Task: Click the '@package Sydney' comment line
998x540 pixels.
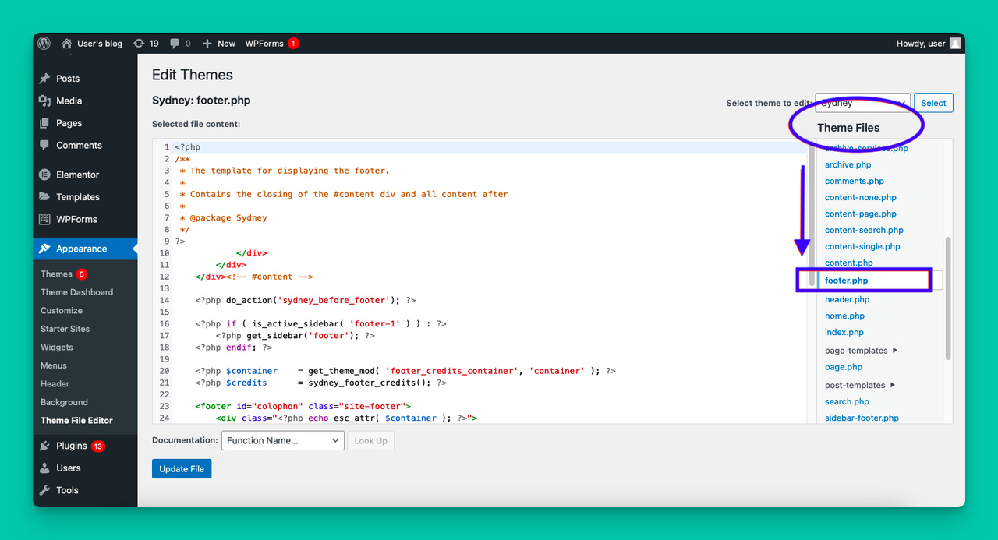Action: click(x=223, y=218)
